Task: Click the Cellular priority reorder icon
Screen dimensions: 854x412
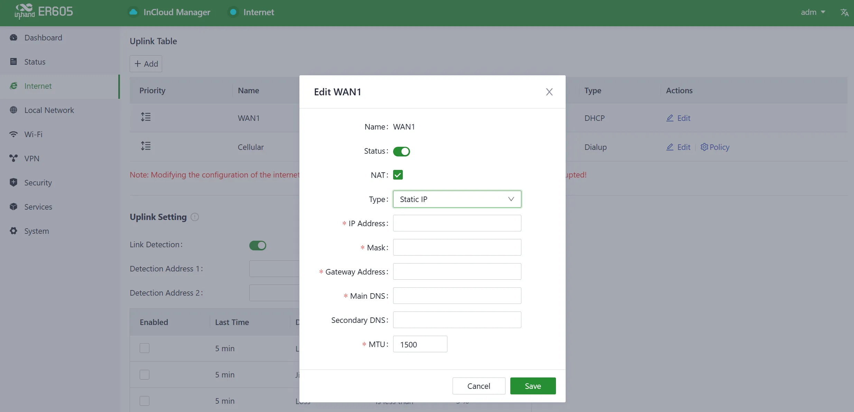Action: 146,146
